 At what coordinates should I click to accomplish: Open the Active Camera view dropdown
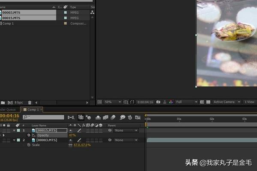coord(227,102)
